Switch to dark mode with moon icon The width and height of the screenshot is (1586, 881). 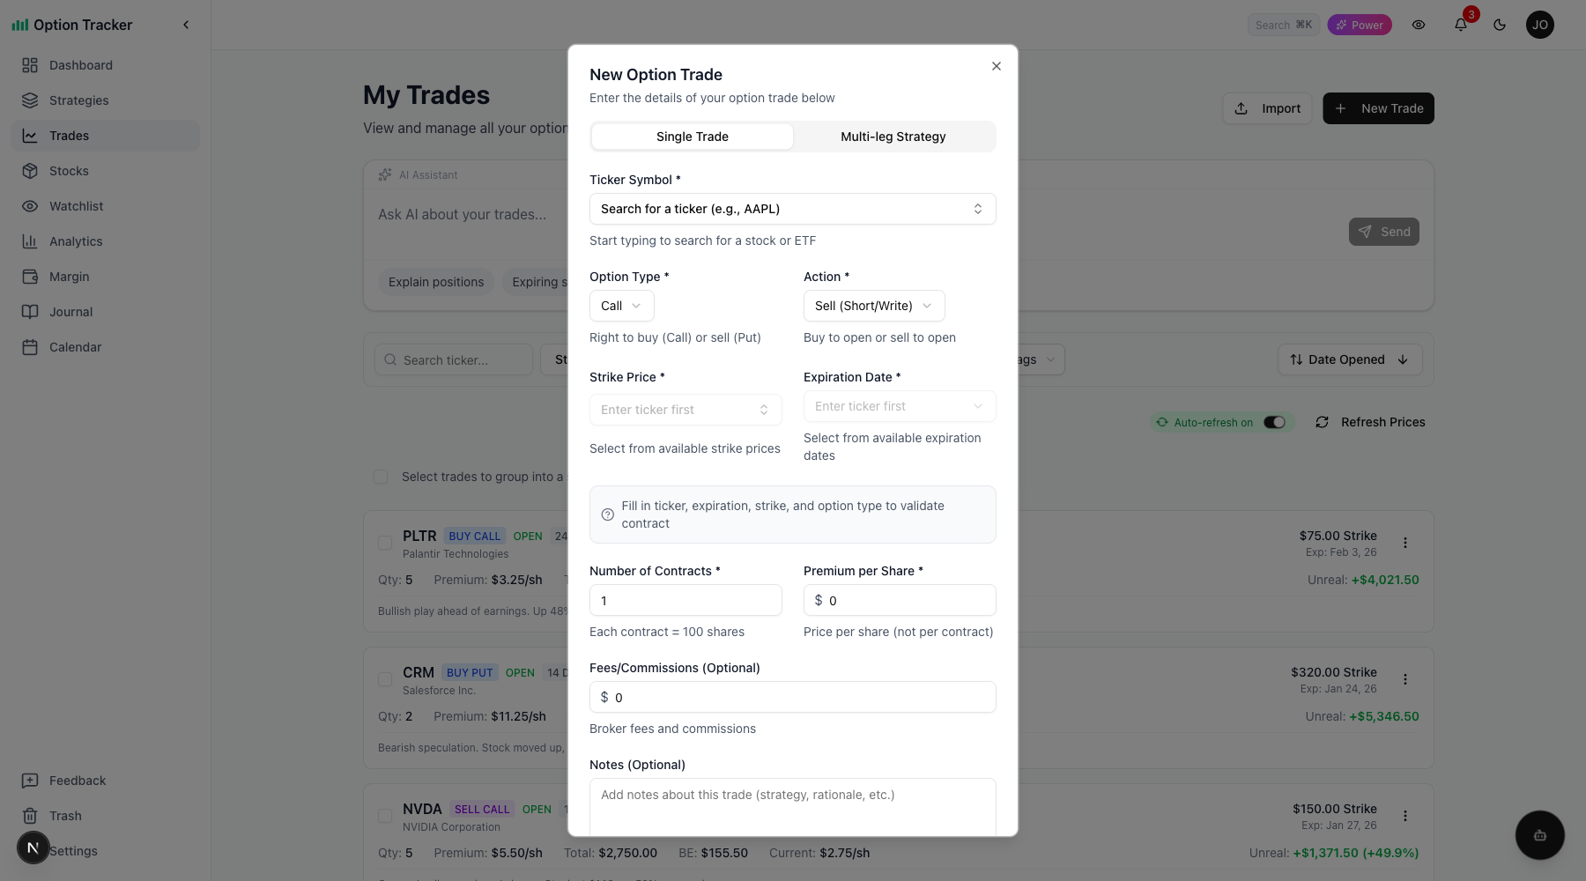pos(1500,25)
